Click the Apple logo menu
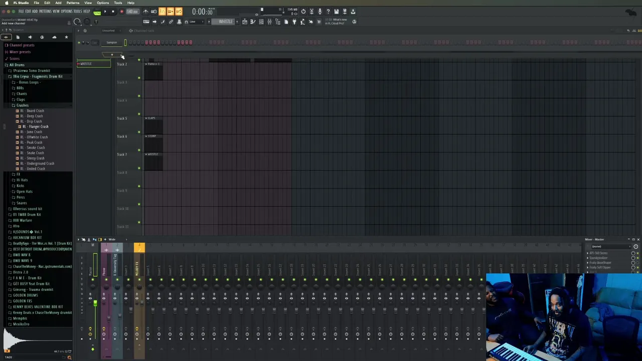Image resolution: width=642 pixels, height=361 pixels. 6,3
